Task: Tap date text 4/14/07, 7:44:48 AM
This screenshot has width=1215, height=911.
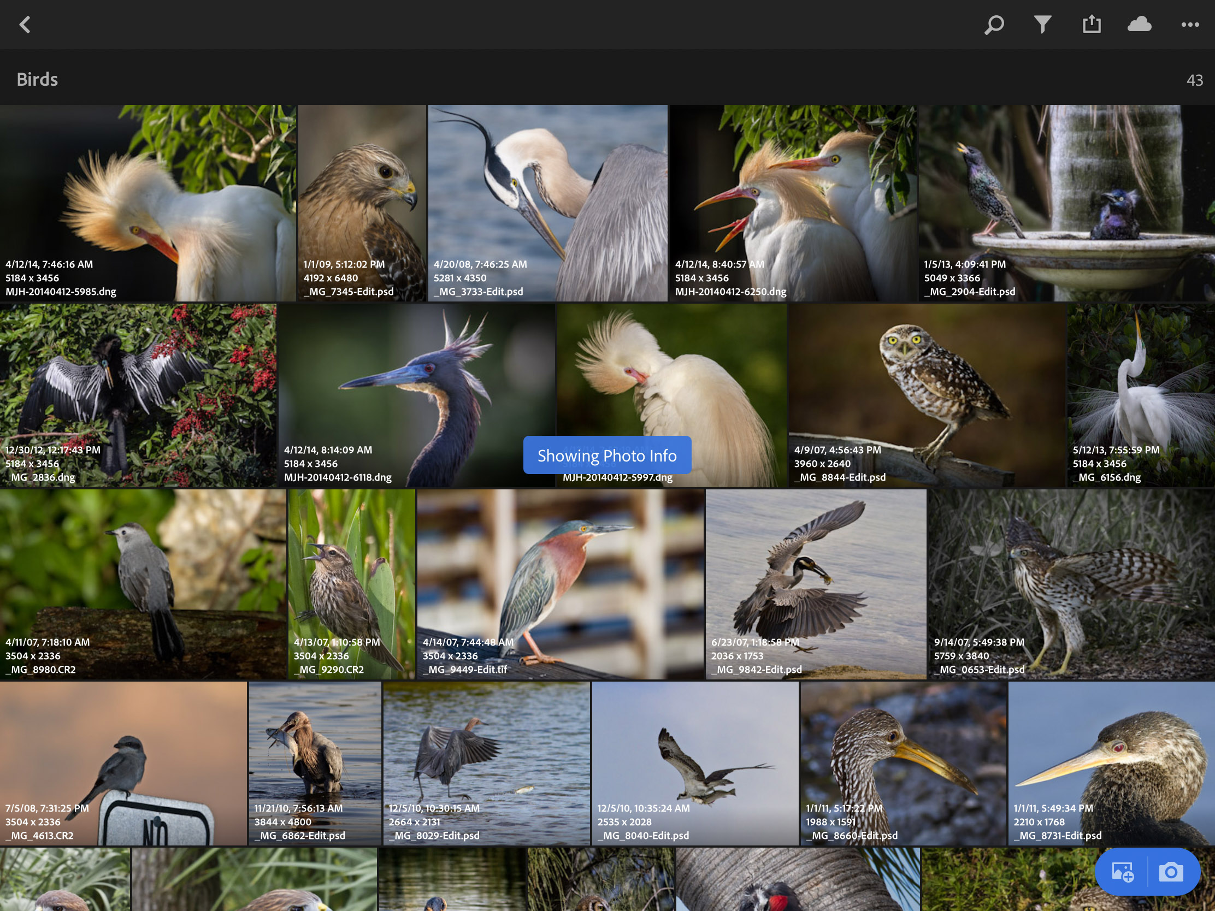Action: pos(468,642)
